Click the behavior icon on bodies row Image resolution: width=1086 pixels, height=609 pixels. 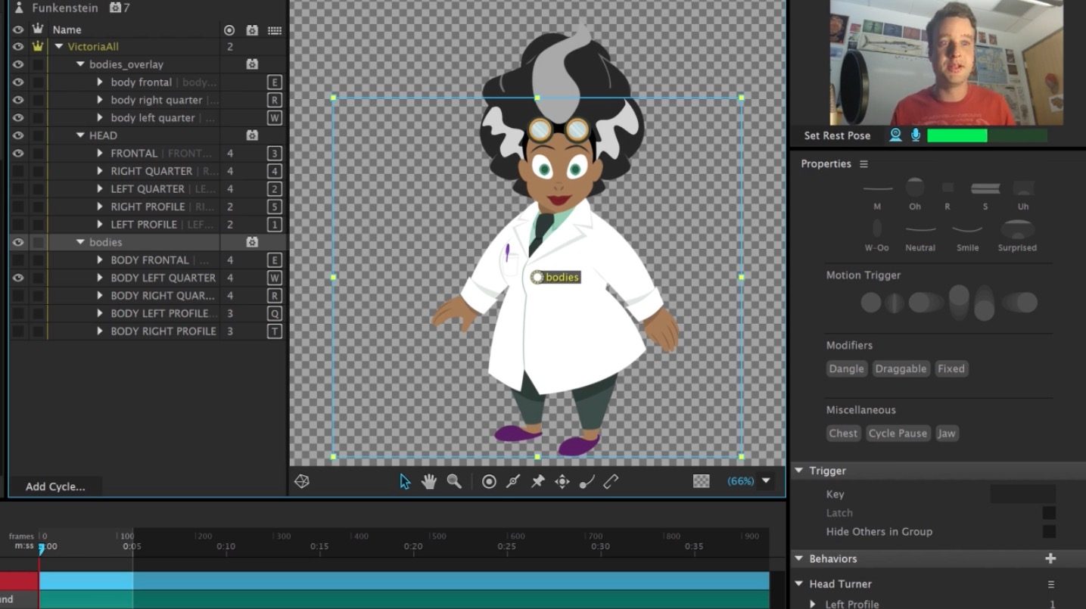252,242
